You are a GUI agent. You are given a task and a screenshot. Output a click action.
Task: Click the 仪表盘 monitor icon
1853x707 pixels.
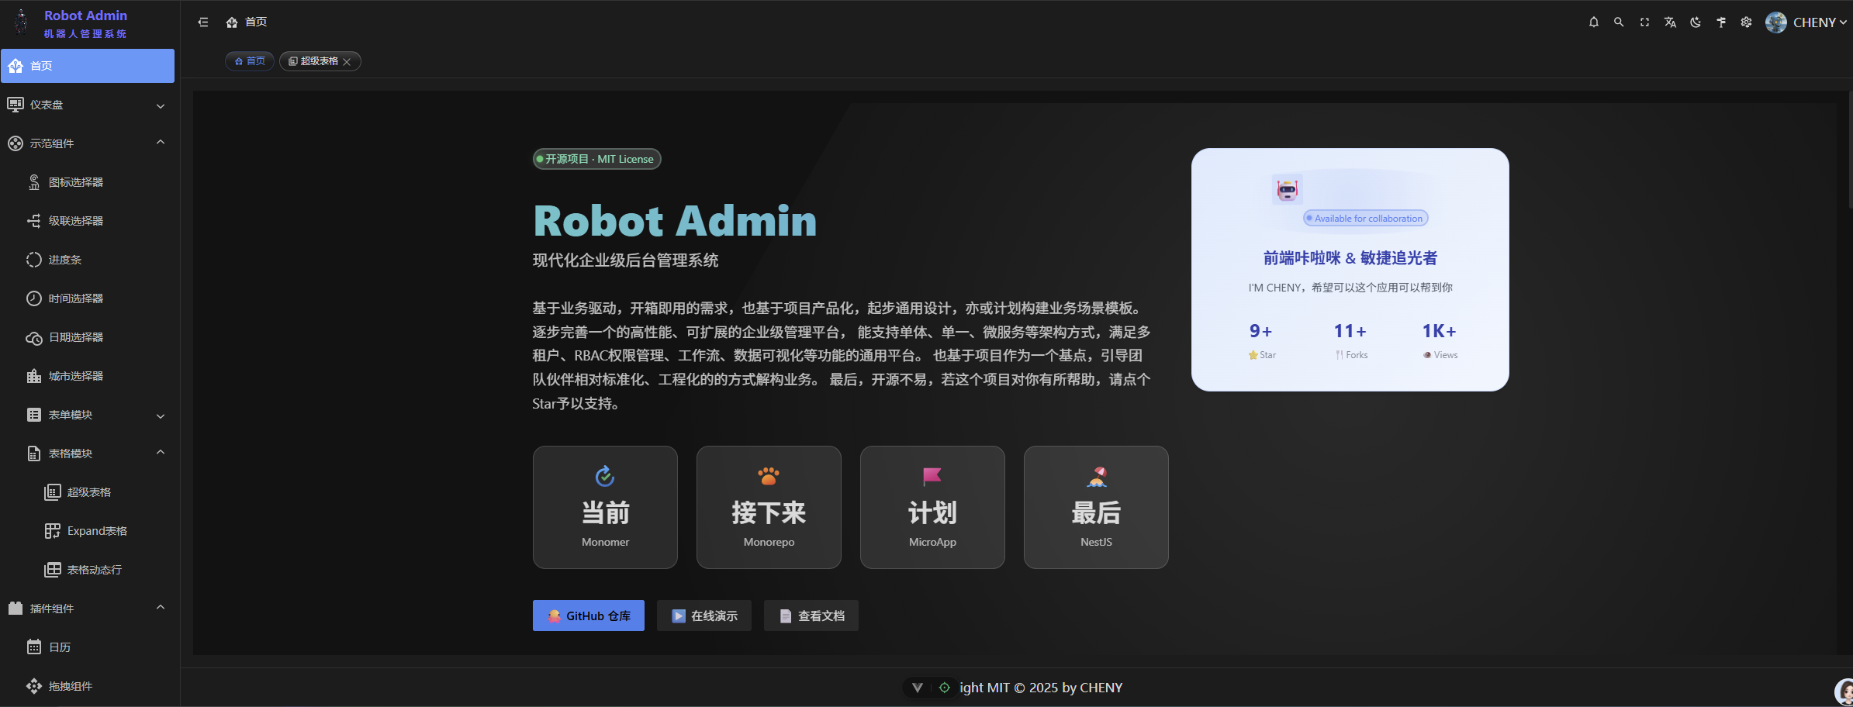(16, 105)
